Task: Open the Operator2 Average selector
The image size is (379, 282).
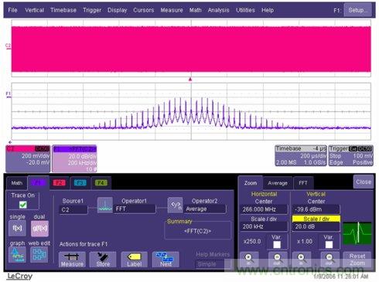Action: click(x=205, y=209)
